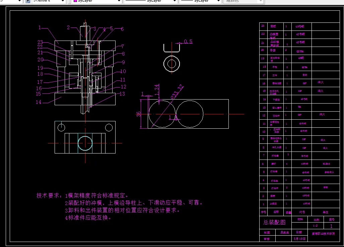This screenshot has height=247, width=344.
Task: Select the 35号钢 cell in row 7
Action: point(305,156)
